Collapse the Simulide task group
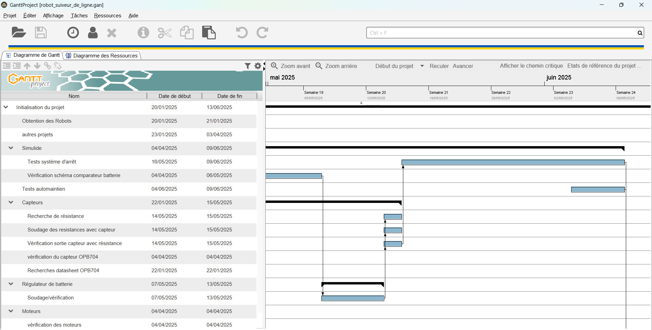The height and width of the screenshot is (330, 652). click(x=11, y=148)
